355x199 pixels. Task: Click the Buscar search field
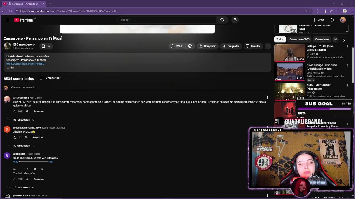[167, 20]
